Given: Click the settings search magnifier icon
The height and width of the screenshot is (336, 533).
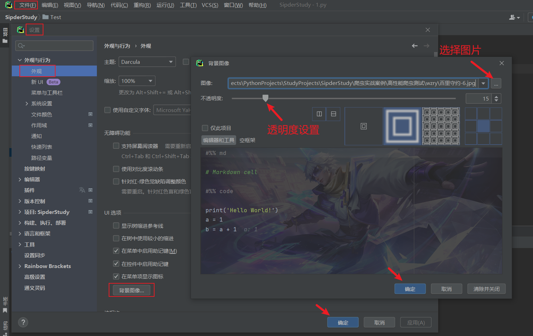Looking at the screenshot, I should pos(21,46).
